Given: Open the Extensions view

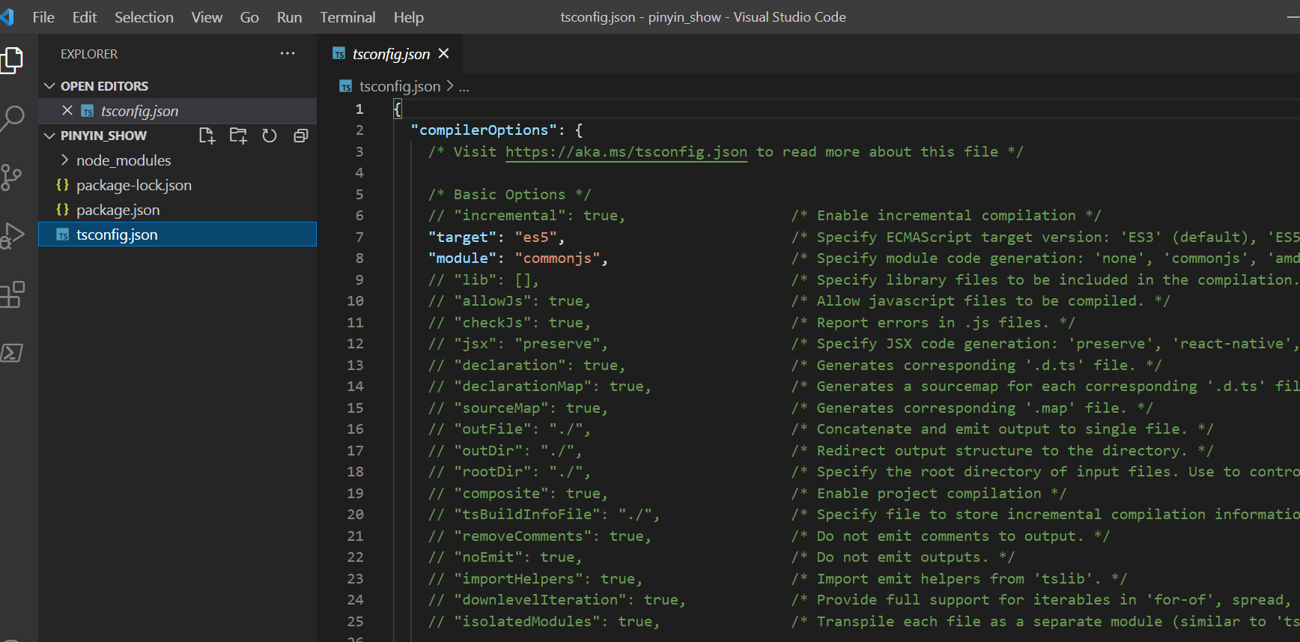Looking at the screenshot, I should click(x=12, y=294).
